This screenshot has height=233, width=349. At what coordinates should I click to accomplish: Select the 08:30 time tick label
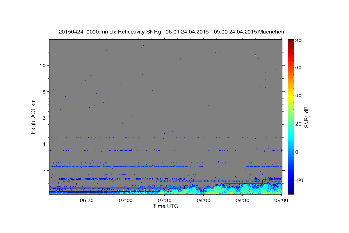(243, 200)
